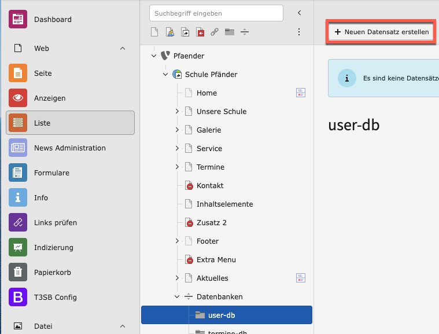Image resolution: width=439 pixels, height=334 pixels.
Task: Expand the Galerie page node
Action: [177, 130]
